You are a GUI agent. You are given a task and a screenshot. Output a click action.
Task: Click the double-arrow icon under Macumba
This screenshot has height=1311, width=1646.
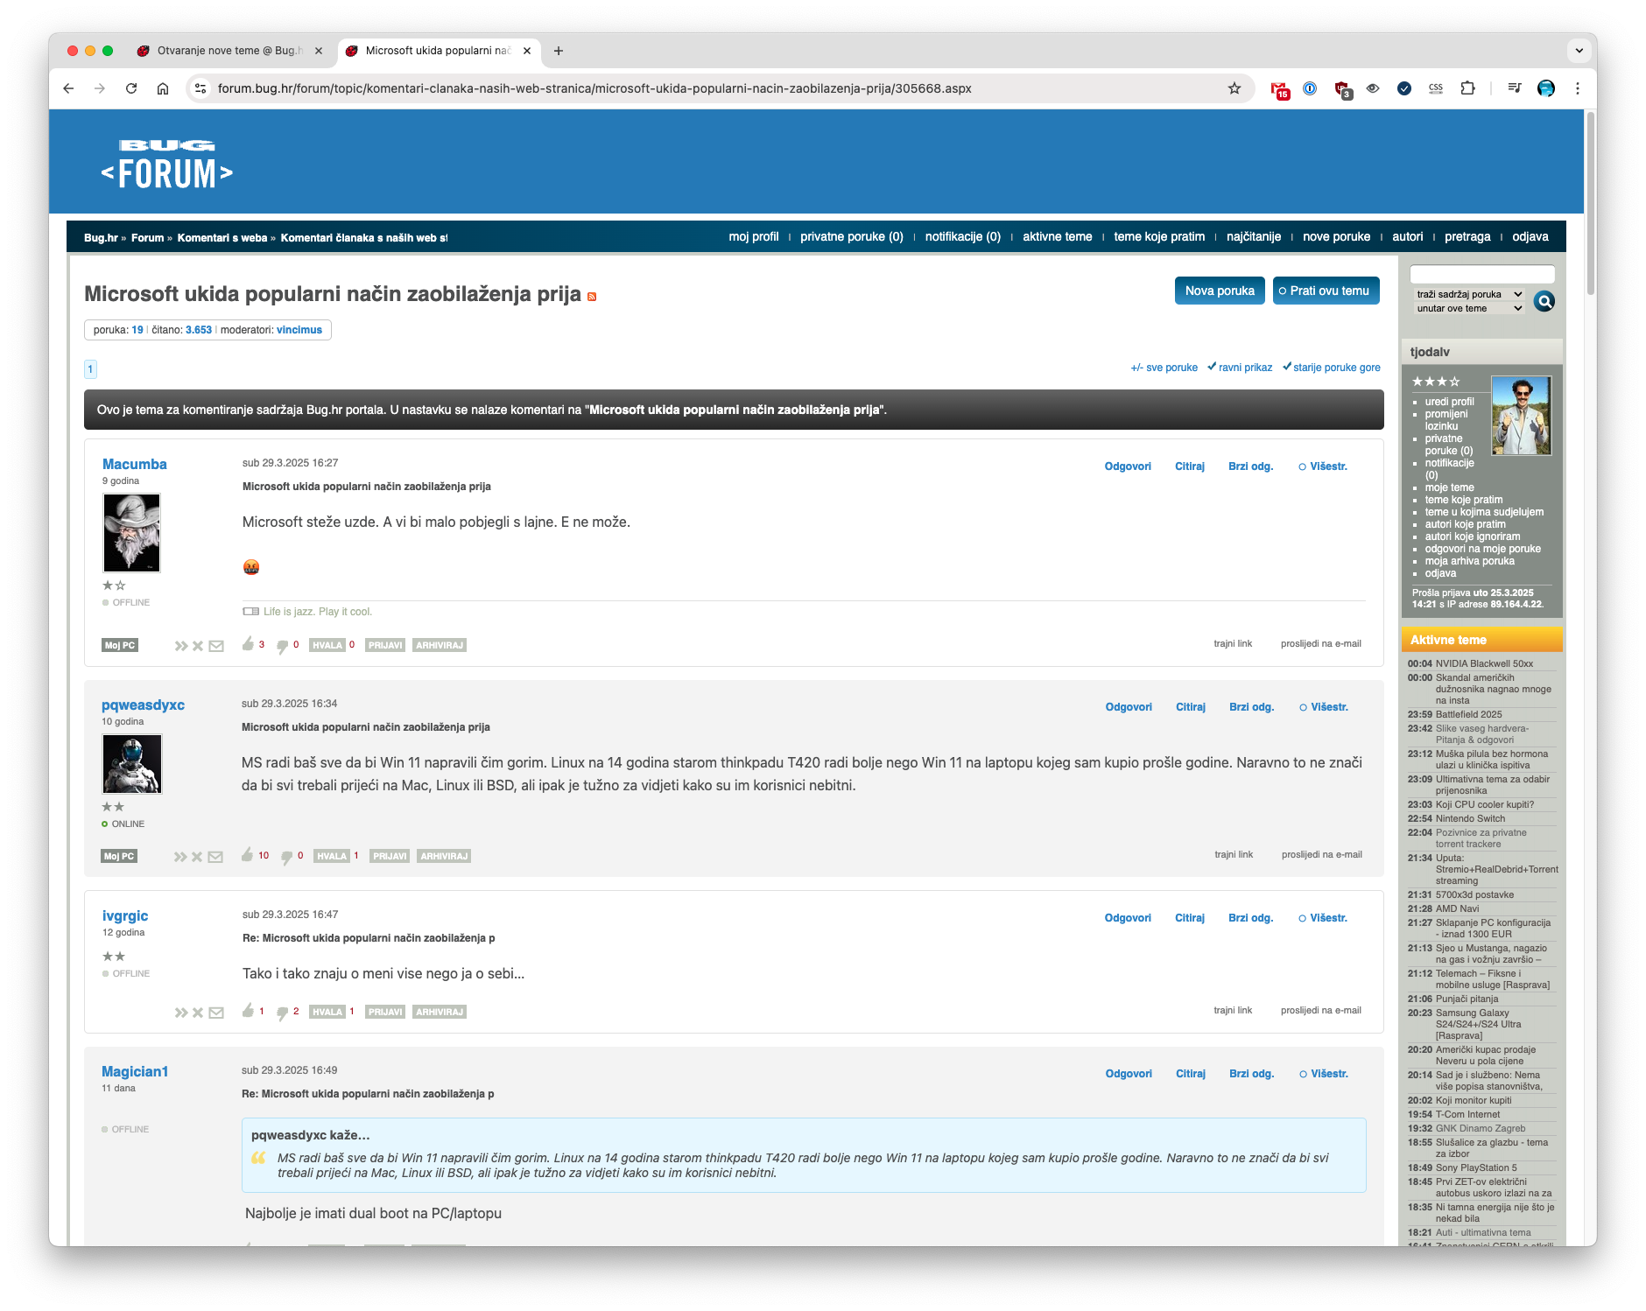click(180, 646)
